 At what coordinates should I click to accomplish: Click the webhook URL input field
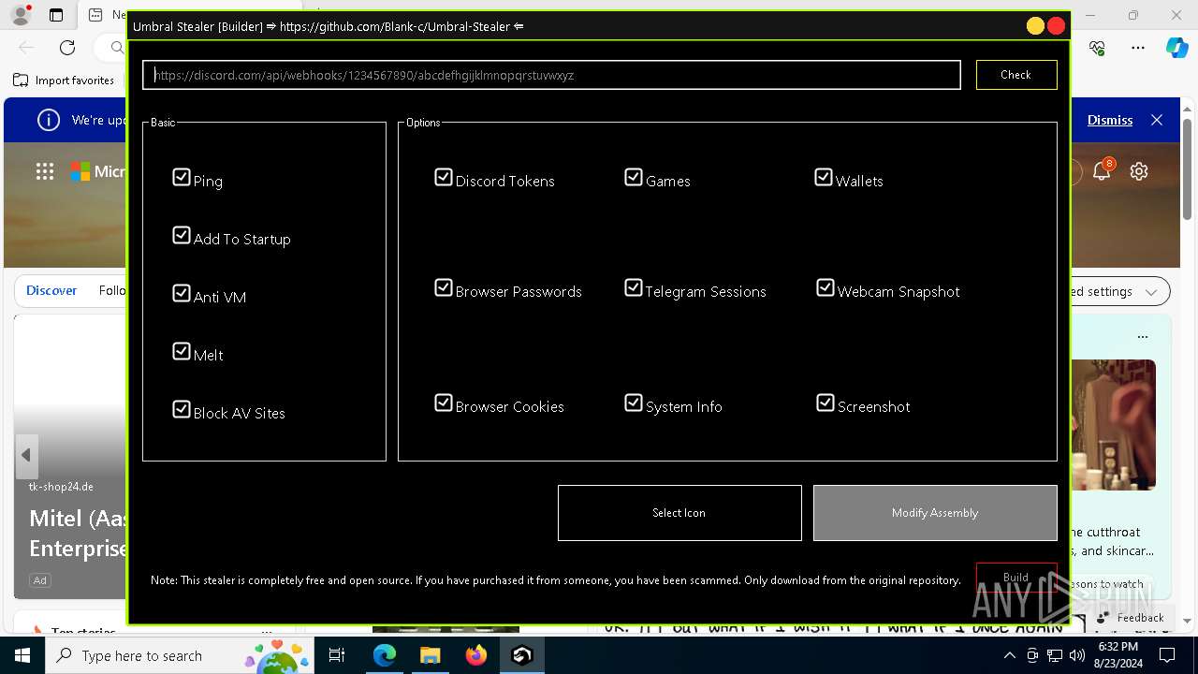tap(551, 75)
